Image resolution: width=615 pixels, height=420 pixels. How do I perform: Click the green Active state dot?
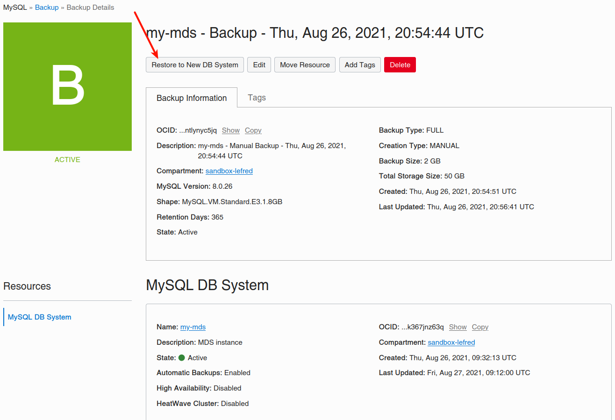182,358
